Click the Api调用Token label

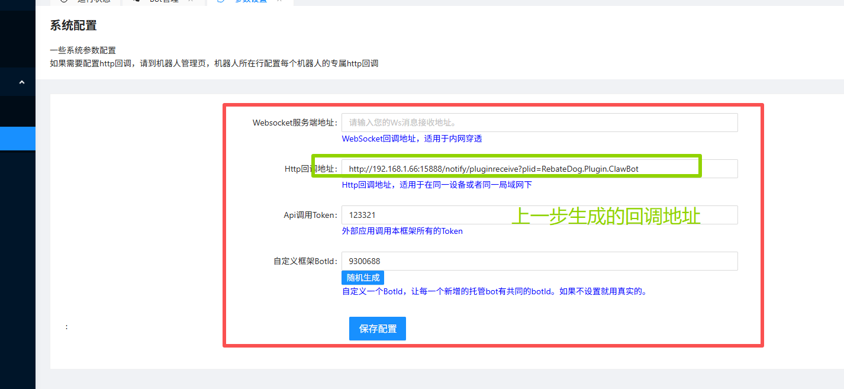[x=310, y=215]
